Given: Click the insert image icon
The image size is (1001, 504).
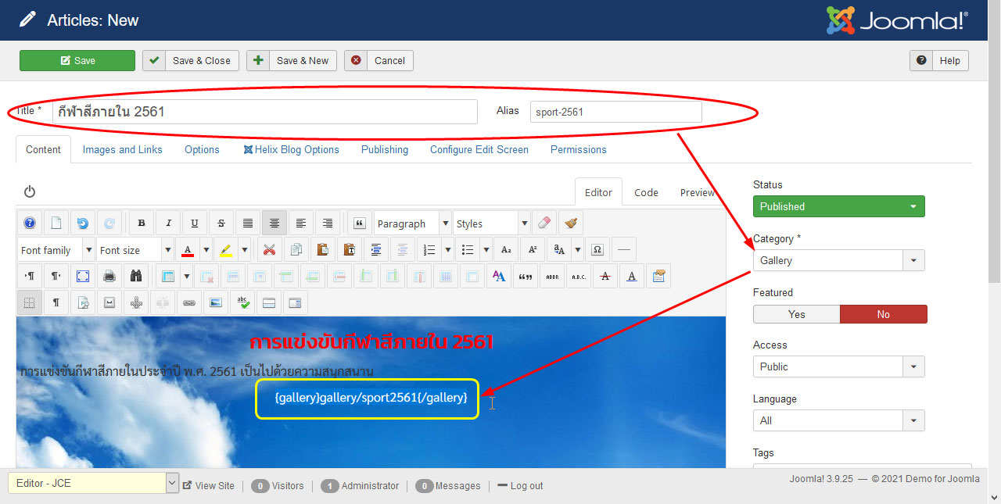Looking at the screenshot, I should click(215, 302).
